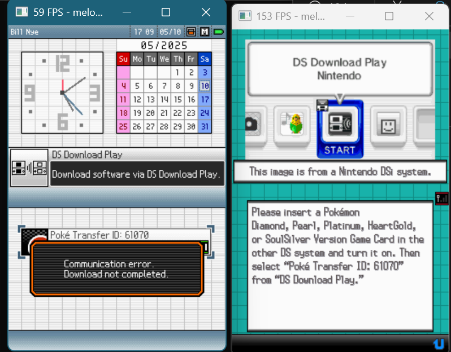
Task: Select the smiley face app icon
Action: click(x=388, y=125)
